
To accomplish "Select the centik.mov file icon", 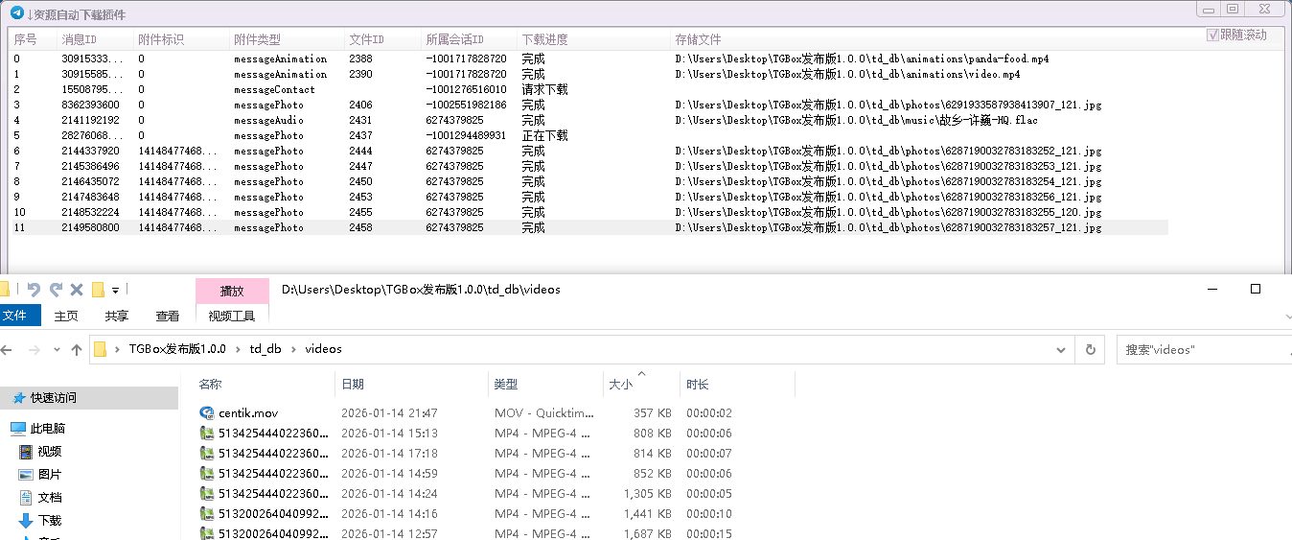I will click(x=207, y=413).
